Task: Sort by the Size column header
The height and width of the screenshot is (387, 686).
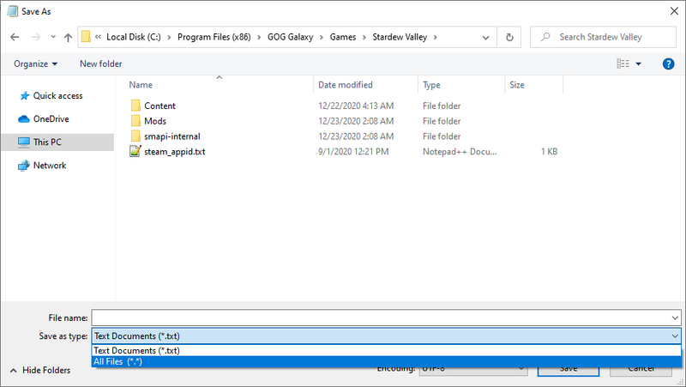Action: click(x=517, y=85)
